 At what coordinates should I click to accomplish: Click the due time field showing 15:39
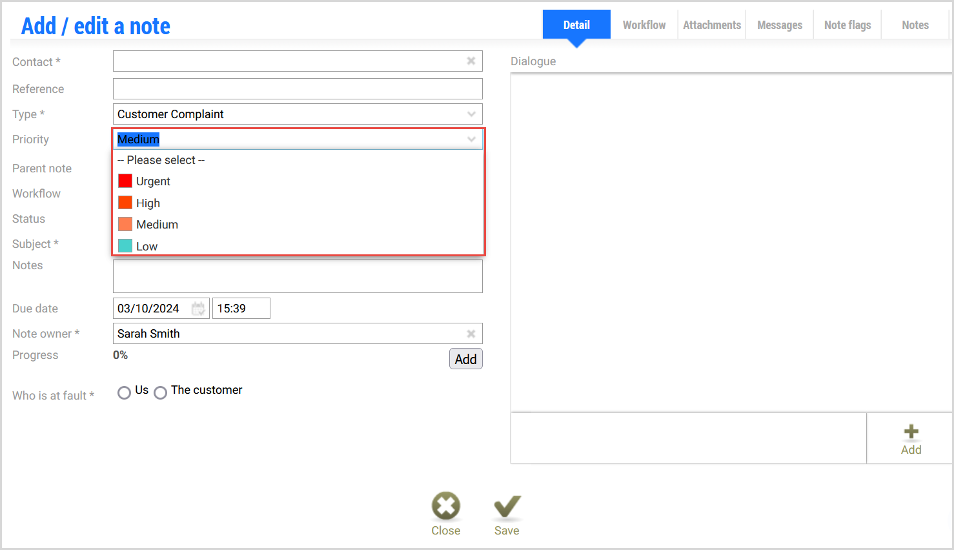click(x=241, y=309)
